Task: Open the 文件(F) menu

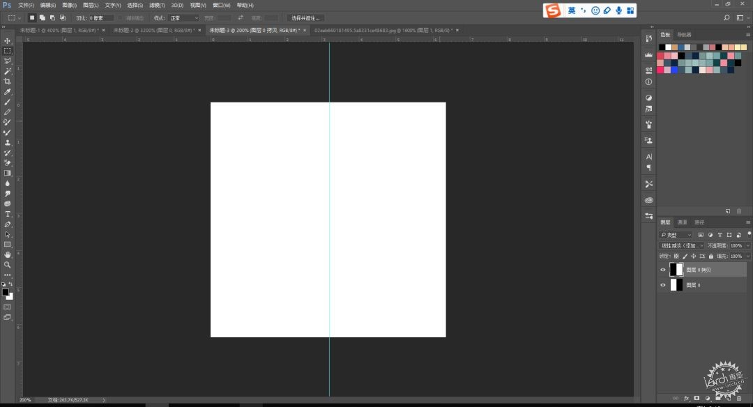Action: tap(26, 6)
